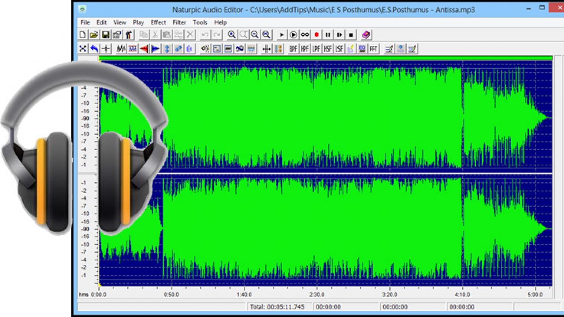Open the EQ equalizer tool
564x317 pixels.
[x=362, y=49]
